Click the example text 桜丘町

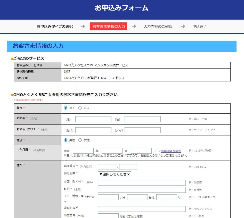[198, 190]
